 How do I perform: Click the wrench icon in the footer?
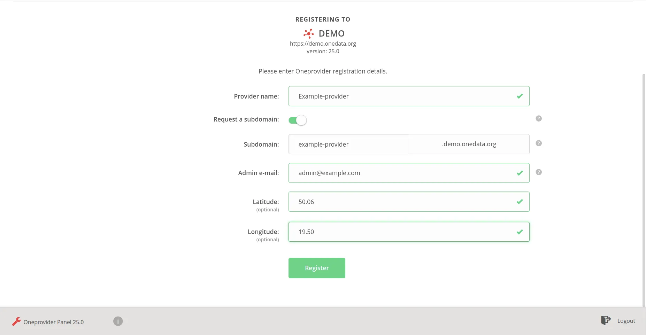16,321
